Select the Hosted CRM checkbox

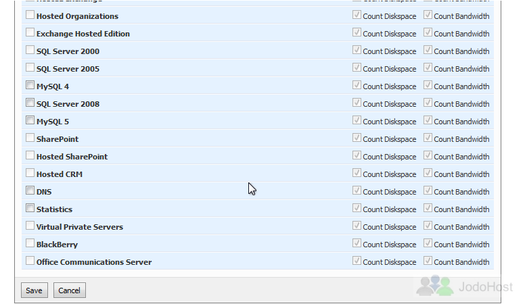click(x=30, y=173)
